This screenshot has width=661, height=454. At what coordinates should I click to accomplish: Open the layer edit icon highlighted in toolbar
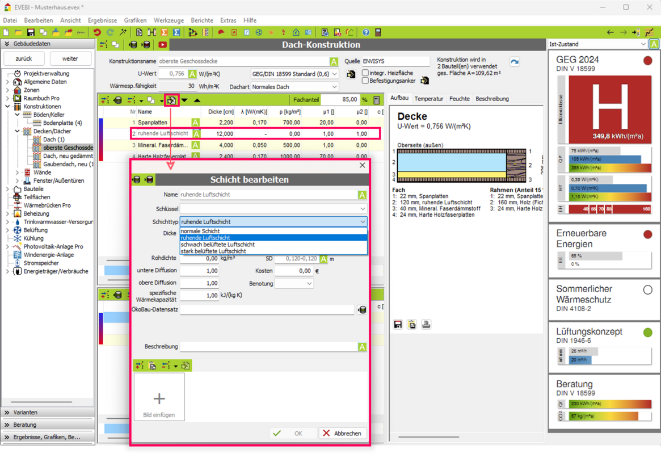[x=171, y=100]
